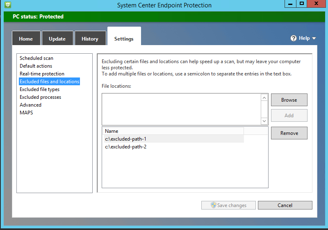This screenshot has width=328, height=230.
Task: Go to the History tab
Action: click(90, 39)
